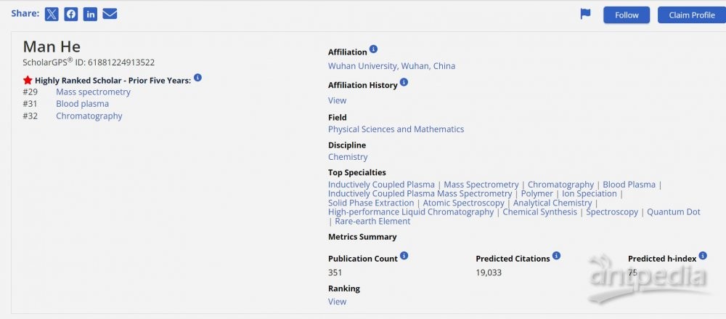Open Physical Sciences and Mathematics field

pos(396,129)
